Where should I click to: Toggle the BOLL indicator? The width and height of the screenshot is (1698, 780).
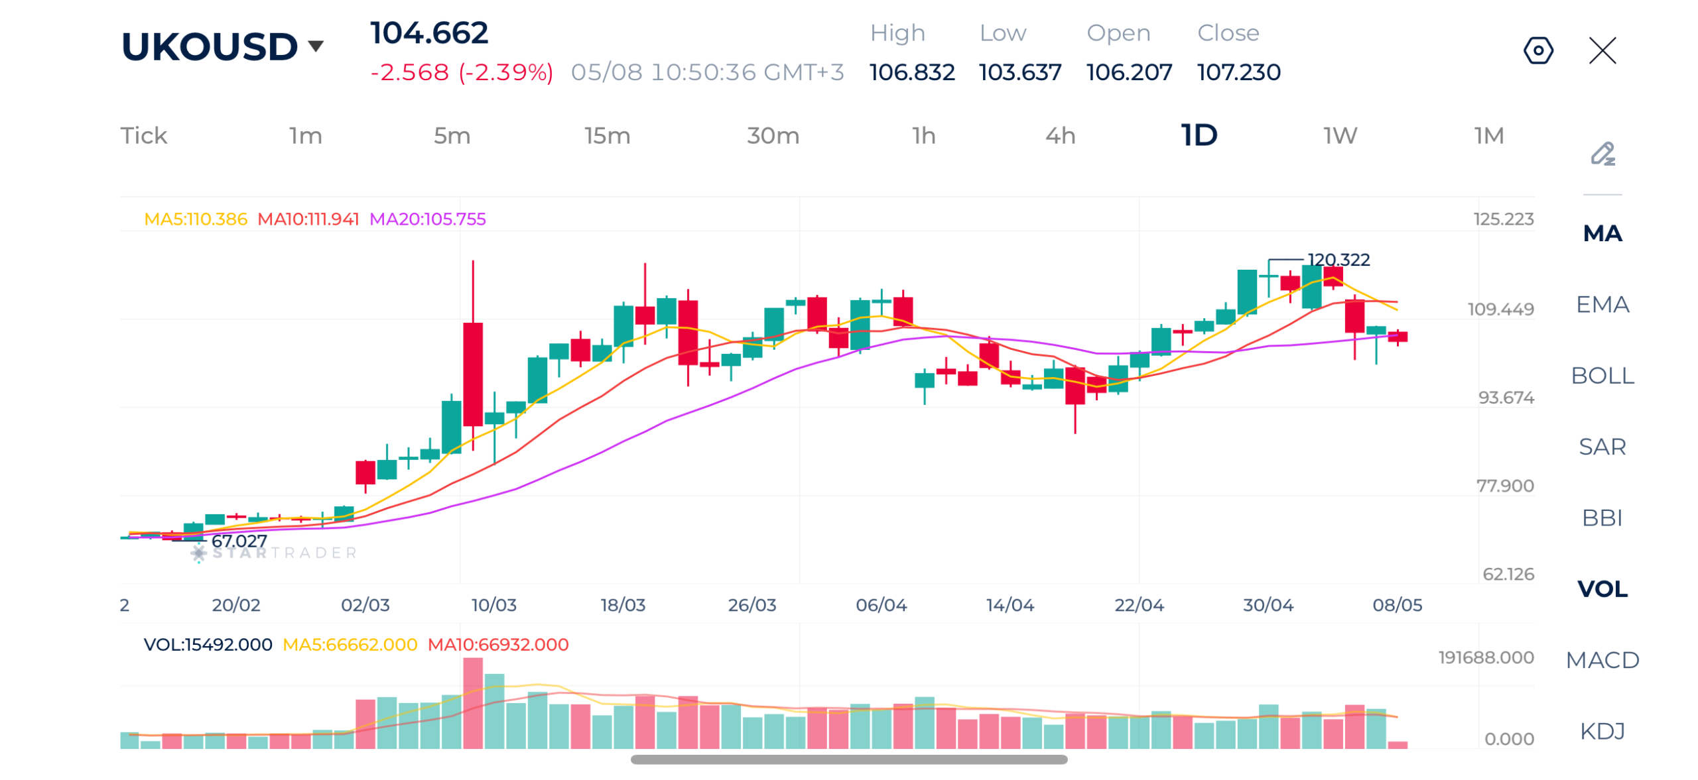coord(1601,375)
